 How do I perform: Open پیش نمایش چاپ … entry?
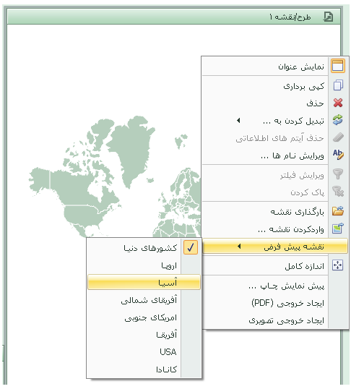274,286
